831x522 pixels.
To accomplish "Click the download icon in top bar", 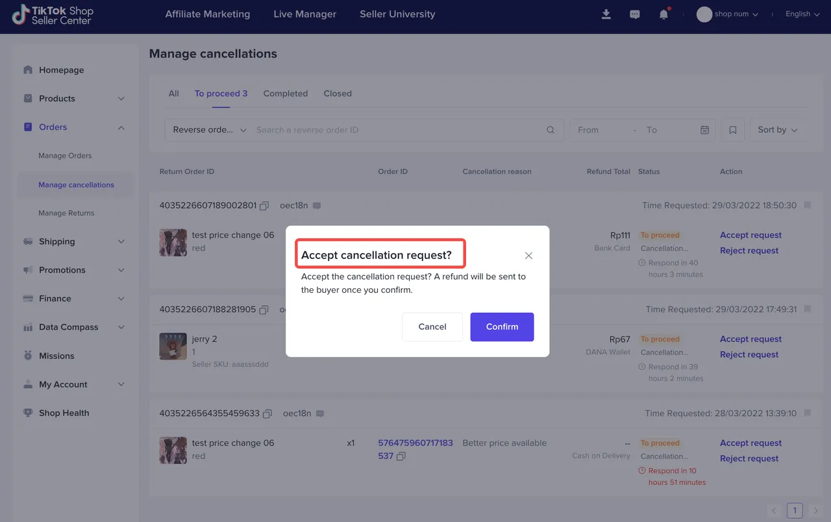I will [606, 14].
